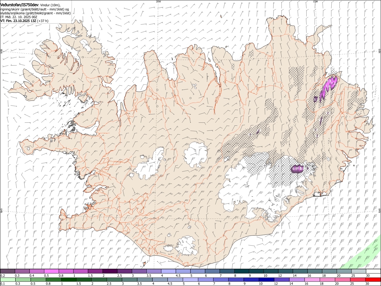Pick the pink bottom-row swatch between 18 and 20
The width and height of the screenshot is (381, 286).
(327, 279)
